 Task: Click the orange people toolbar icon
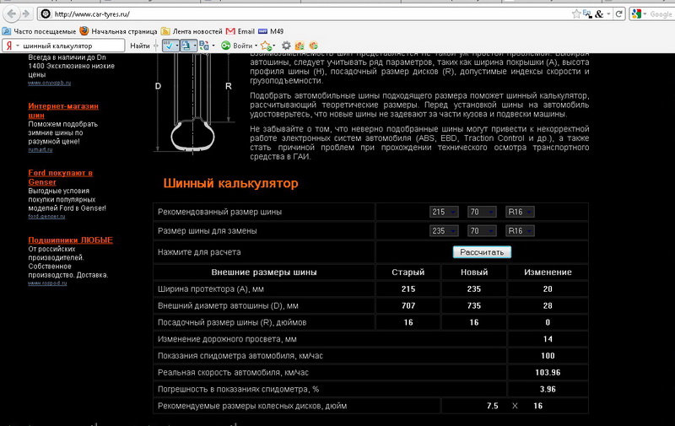pos(300,46)
